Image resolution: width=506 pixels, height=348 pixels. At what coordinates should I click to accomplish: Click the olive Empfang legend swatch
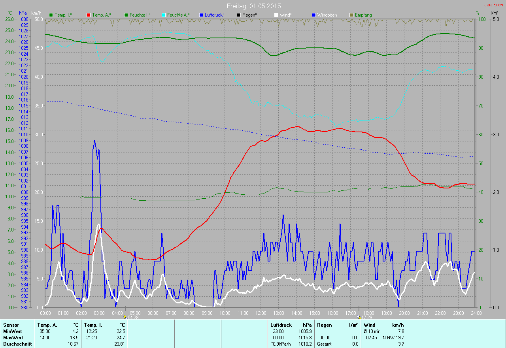pos(351,15)
